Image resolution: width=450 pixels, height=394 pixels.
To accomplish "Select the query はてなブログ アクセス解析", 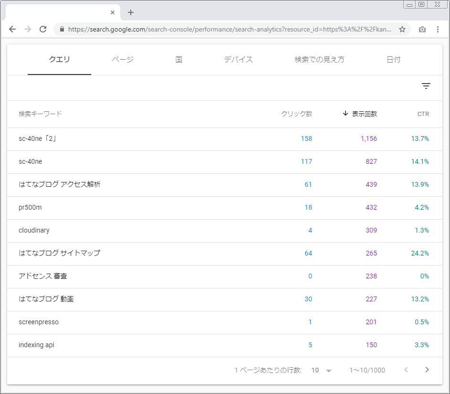I will click(59, 184).
